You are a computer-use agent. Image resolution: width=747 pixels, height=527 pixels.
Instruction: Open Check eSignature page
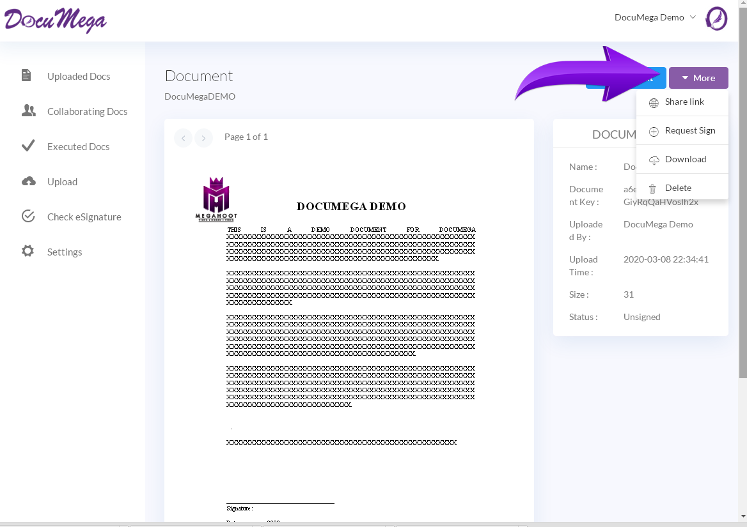84,217
